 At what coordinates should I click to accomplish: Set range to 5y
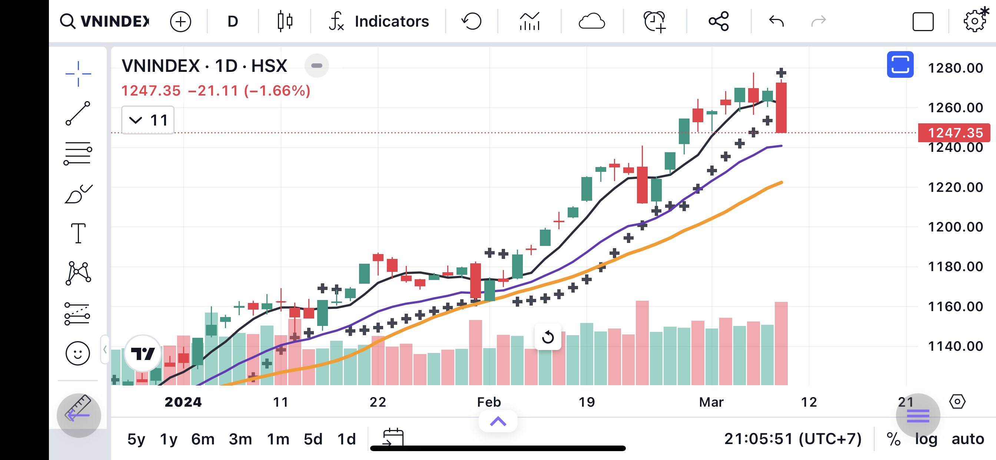tap(136, 439)
